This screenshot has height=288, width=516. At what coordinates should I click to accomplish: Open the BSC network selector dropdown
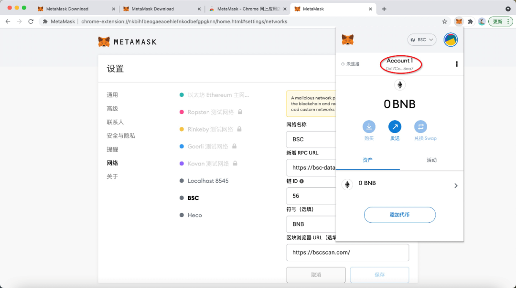421,40
